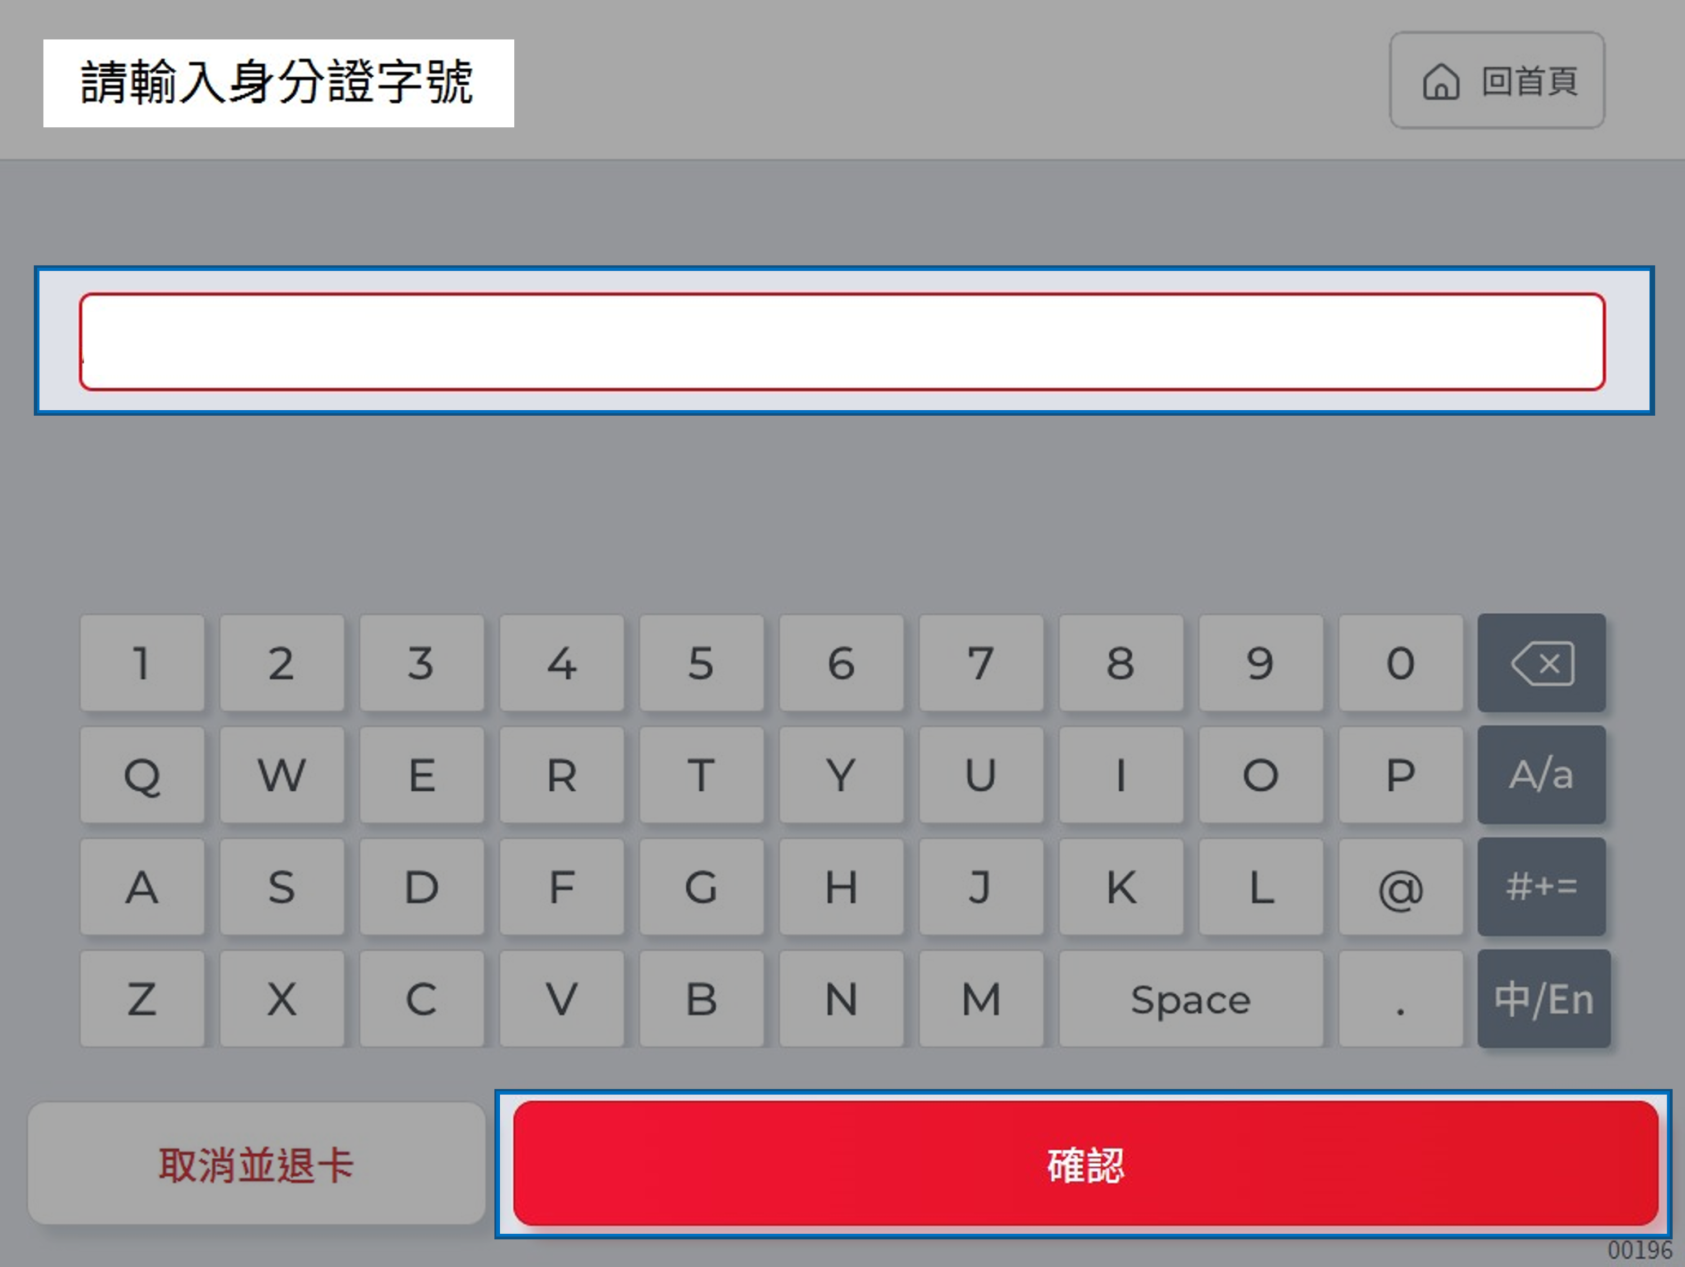
Task: Tap the letter H key
Action: tap(842, 887)
